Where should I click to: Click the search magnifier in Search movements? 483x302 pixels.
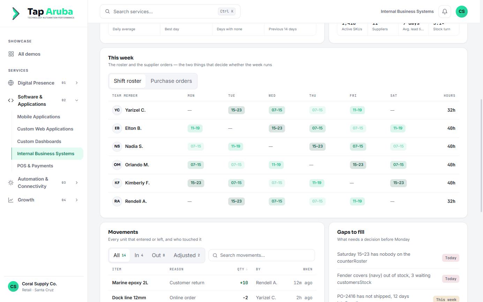tap(215, 255)
